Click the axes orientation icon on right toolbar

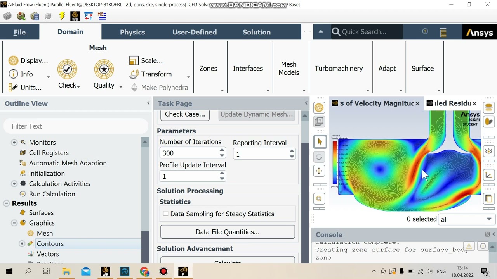(489, 175)
